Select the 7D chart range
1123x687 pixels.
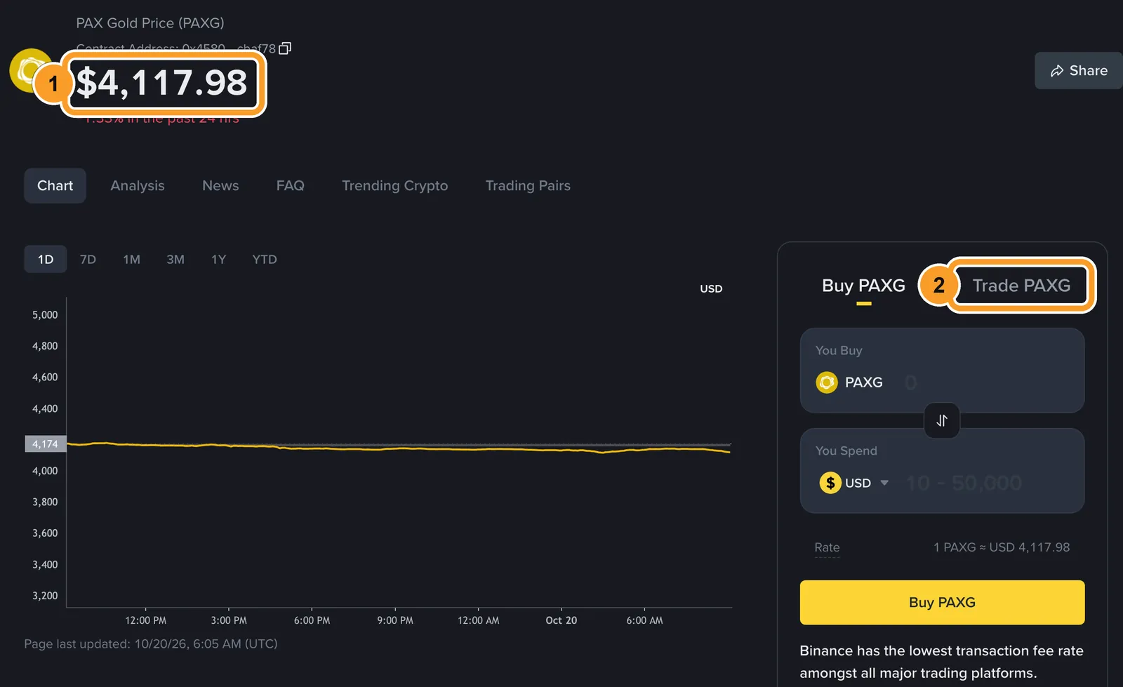[88, 260]
